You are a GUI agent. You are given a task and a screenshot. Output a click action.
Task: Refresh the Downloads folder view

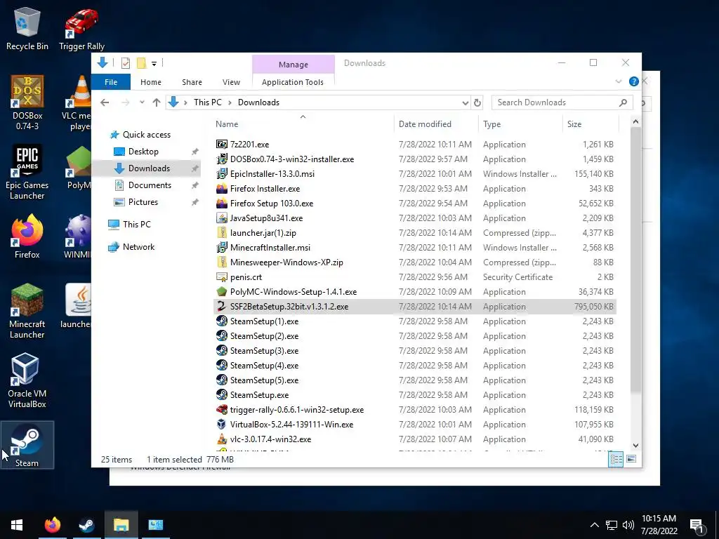477,102
